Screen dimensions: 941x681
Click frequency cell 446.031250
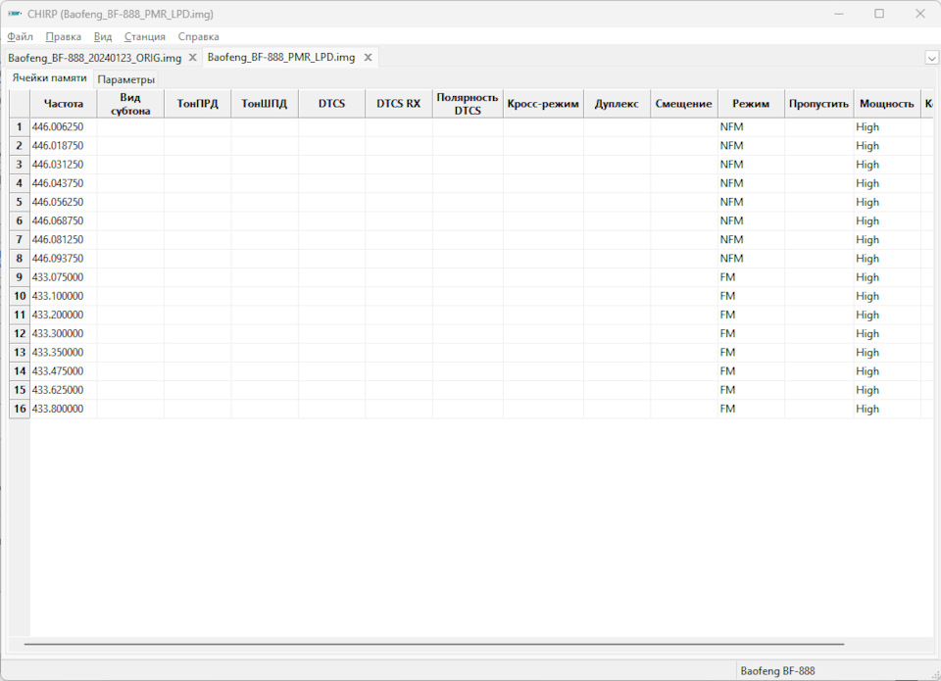click(63, 165)
